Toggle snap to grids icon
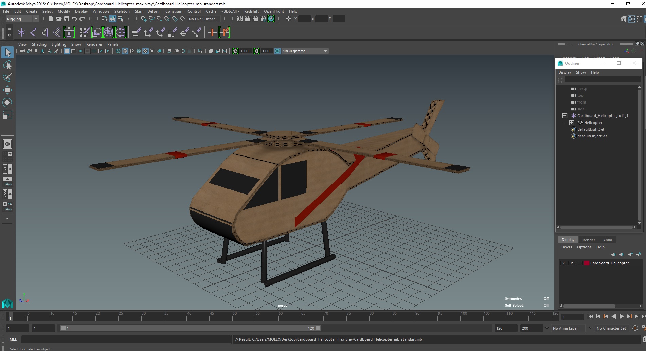 pos(144,19)
